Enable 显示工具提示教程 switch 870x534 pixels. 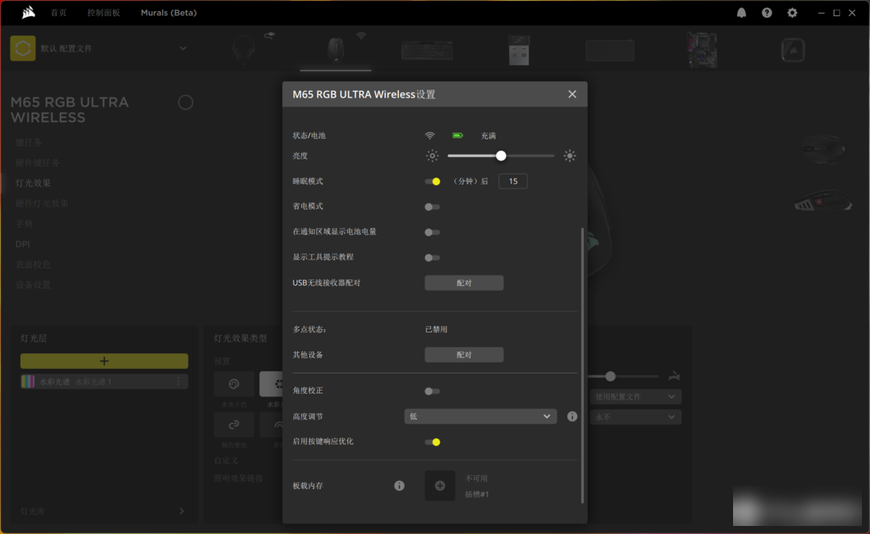click(x=433, y=258)
